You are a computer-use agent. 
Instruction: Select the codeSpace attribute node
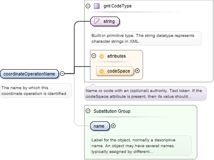click(x=115, y=71)
